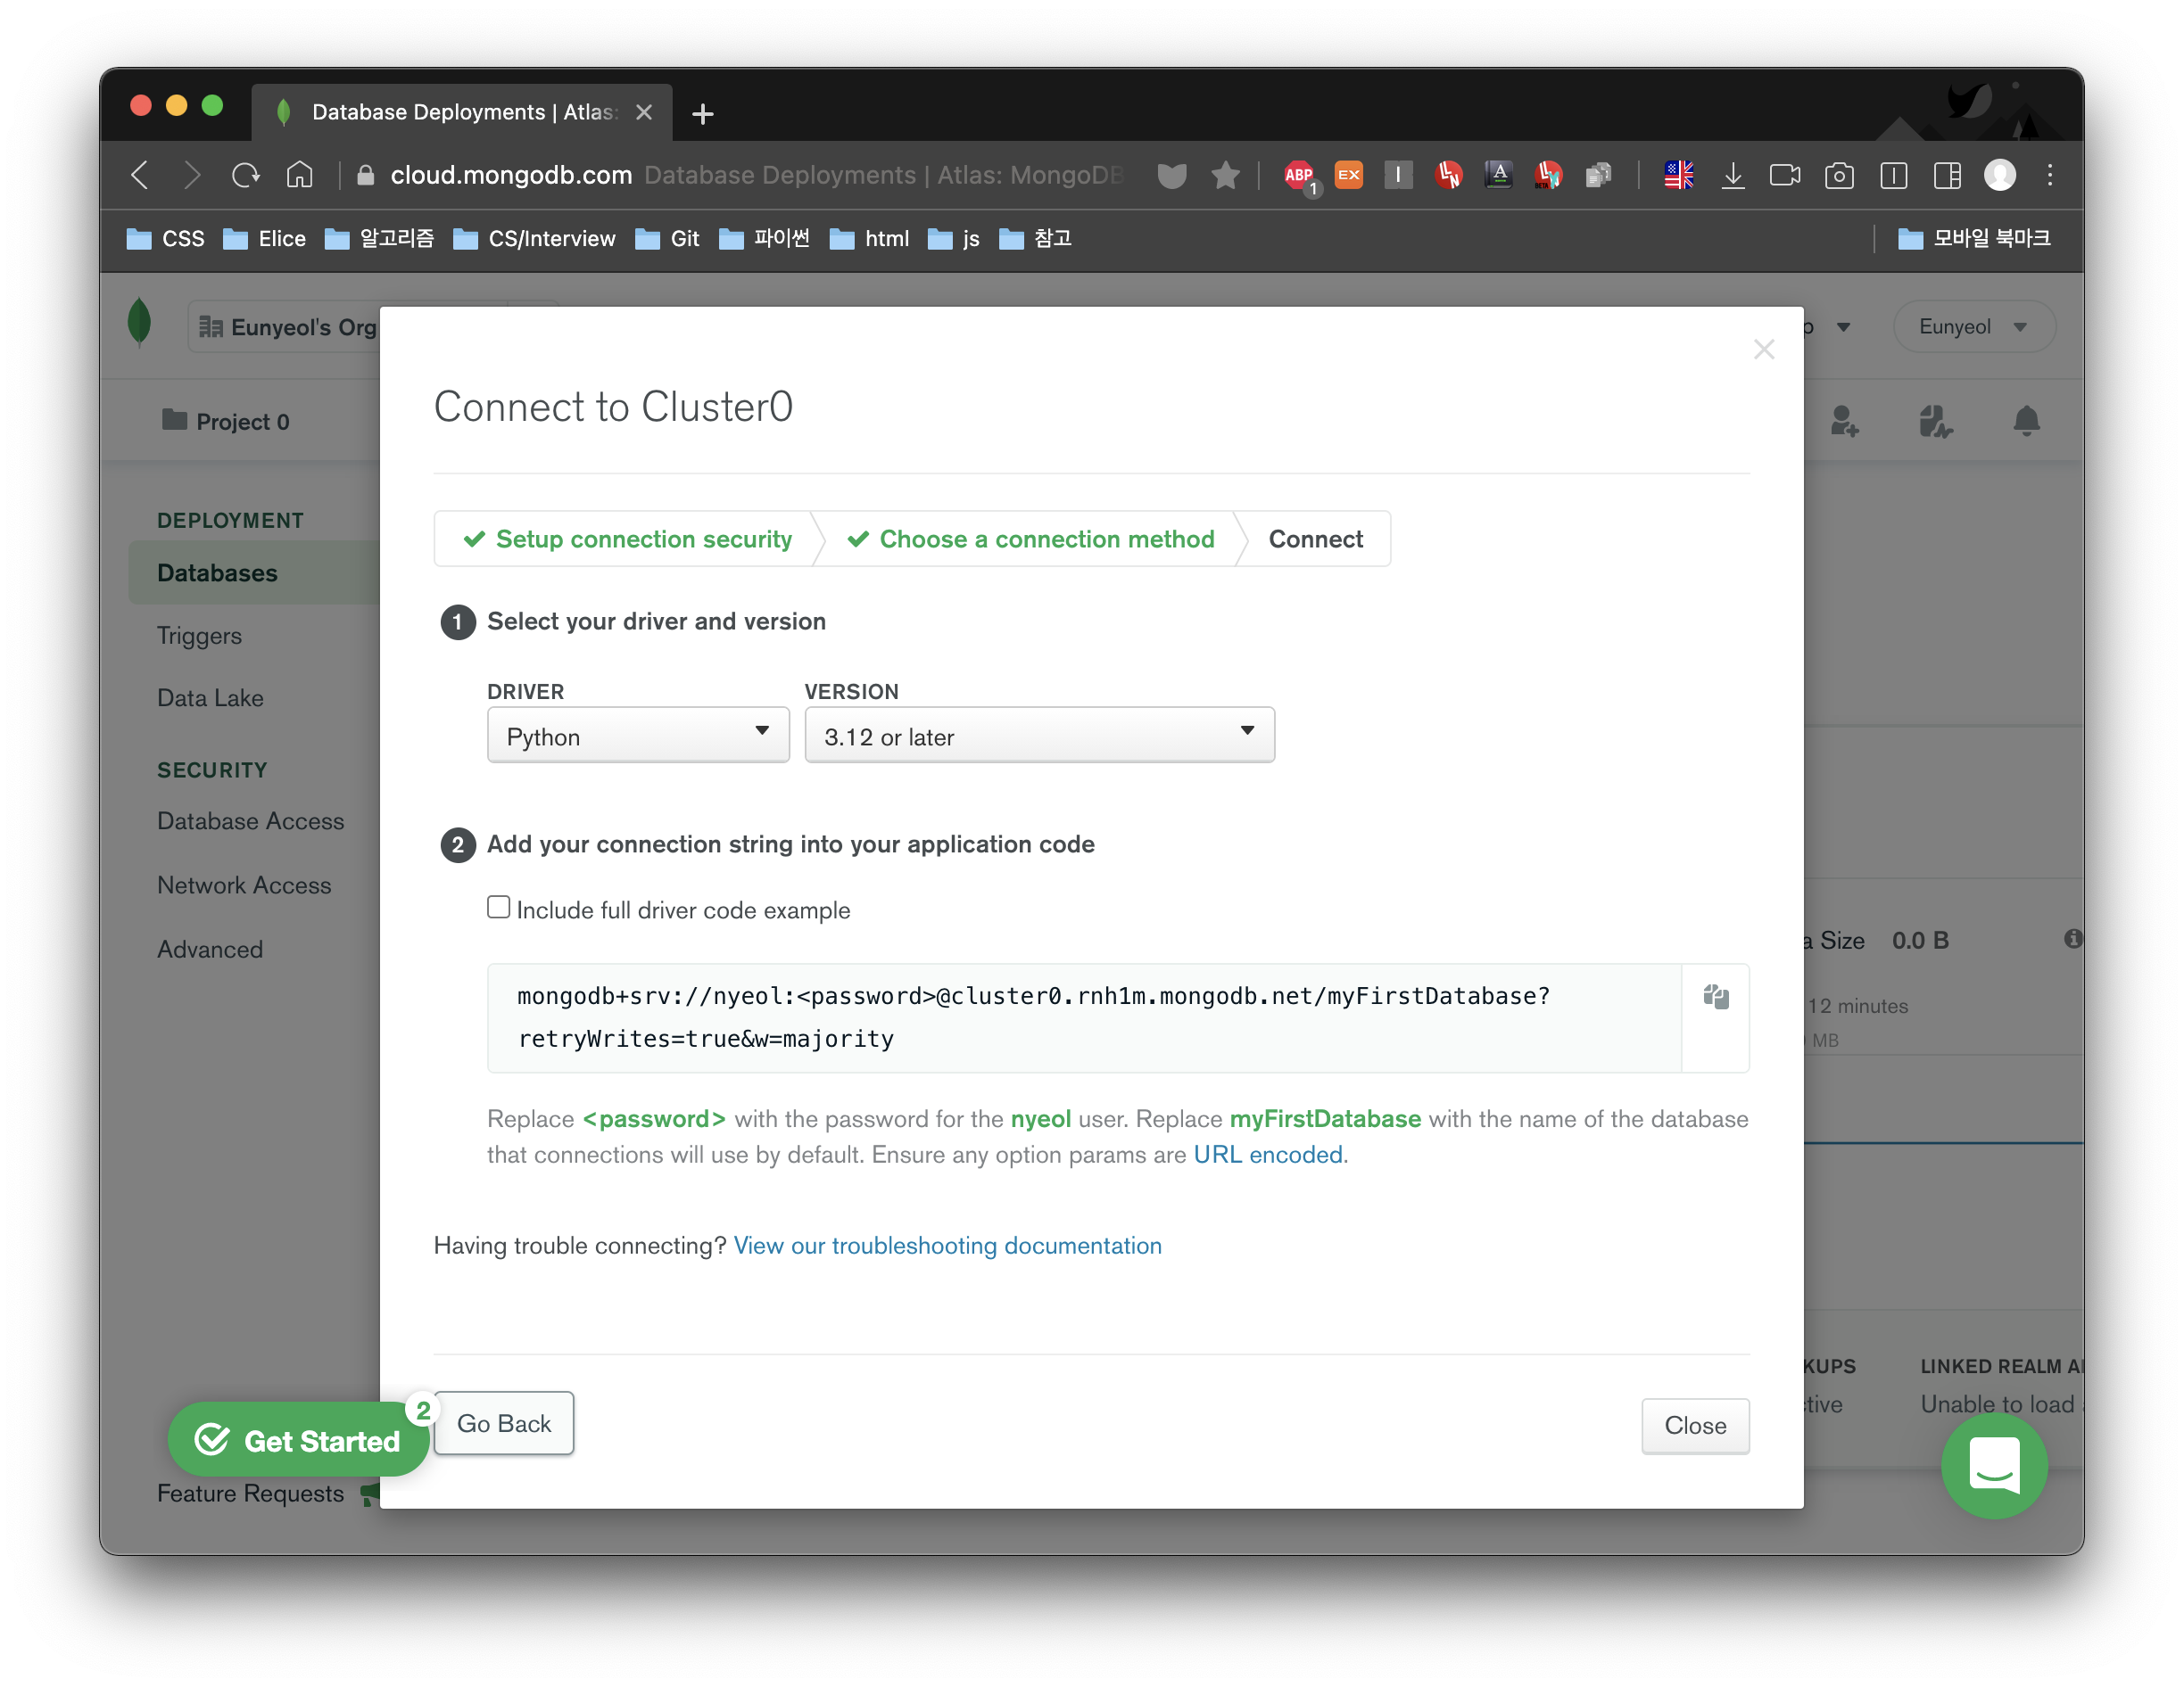View our troubleshooting documentation link
This screenshot has width=2184, height=1687.
click(947, 1246)
